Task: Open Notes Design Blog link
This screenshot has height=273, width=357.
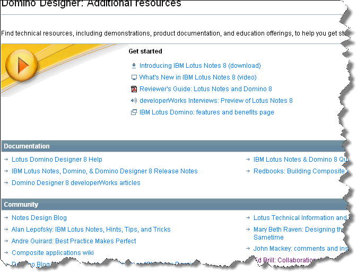Action: click(x=39, y=218)
